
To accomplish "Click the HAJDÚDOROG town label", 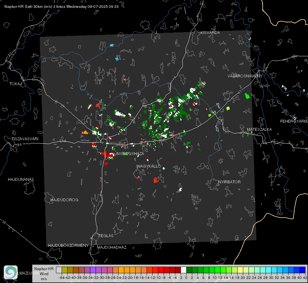I will click(64, 200).
